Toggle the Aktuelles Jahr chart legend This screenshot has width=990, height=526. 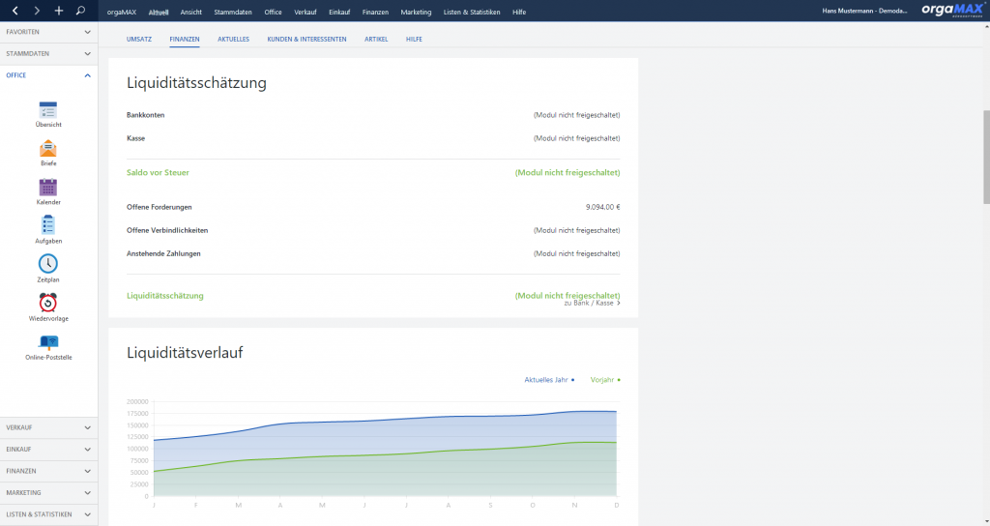tap(549, 379)
